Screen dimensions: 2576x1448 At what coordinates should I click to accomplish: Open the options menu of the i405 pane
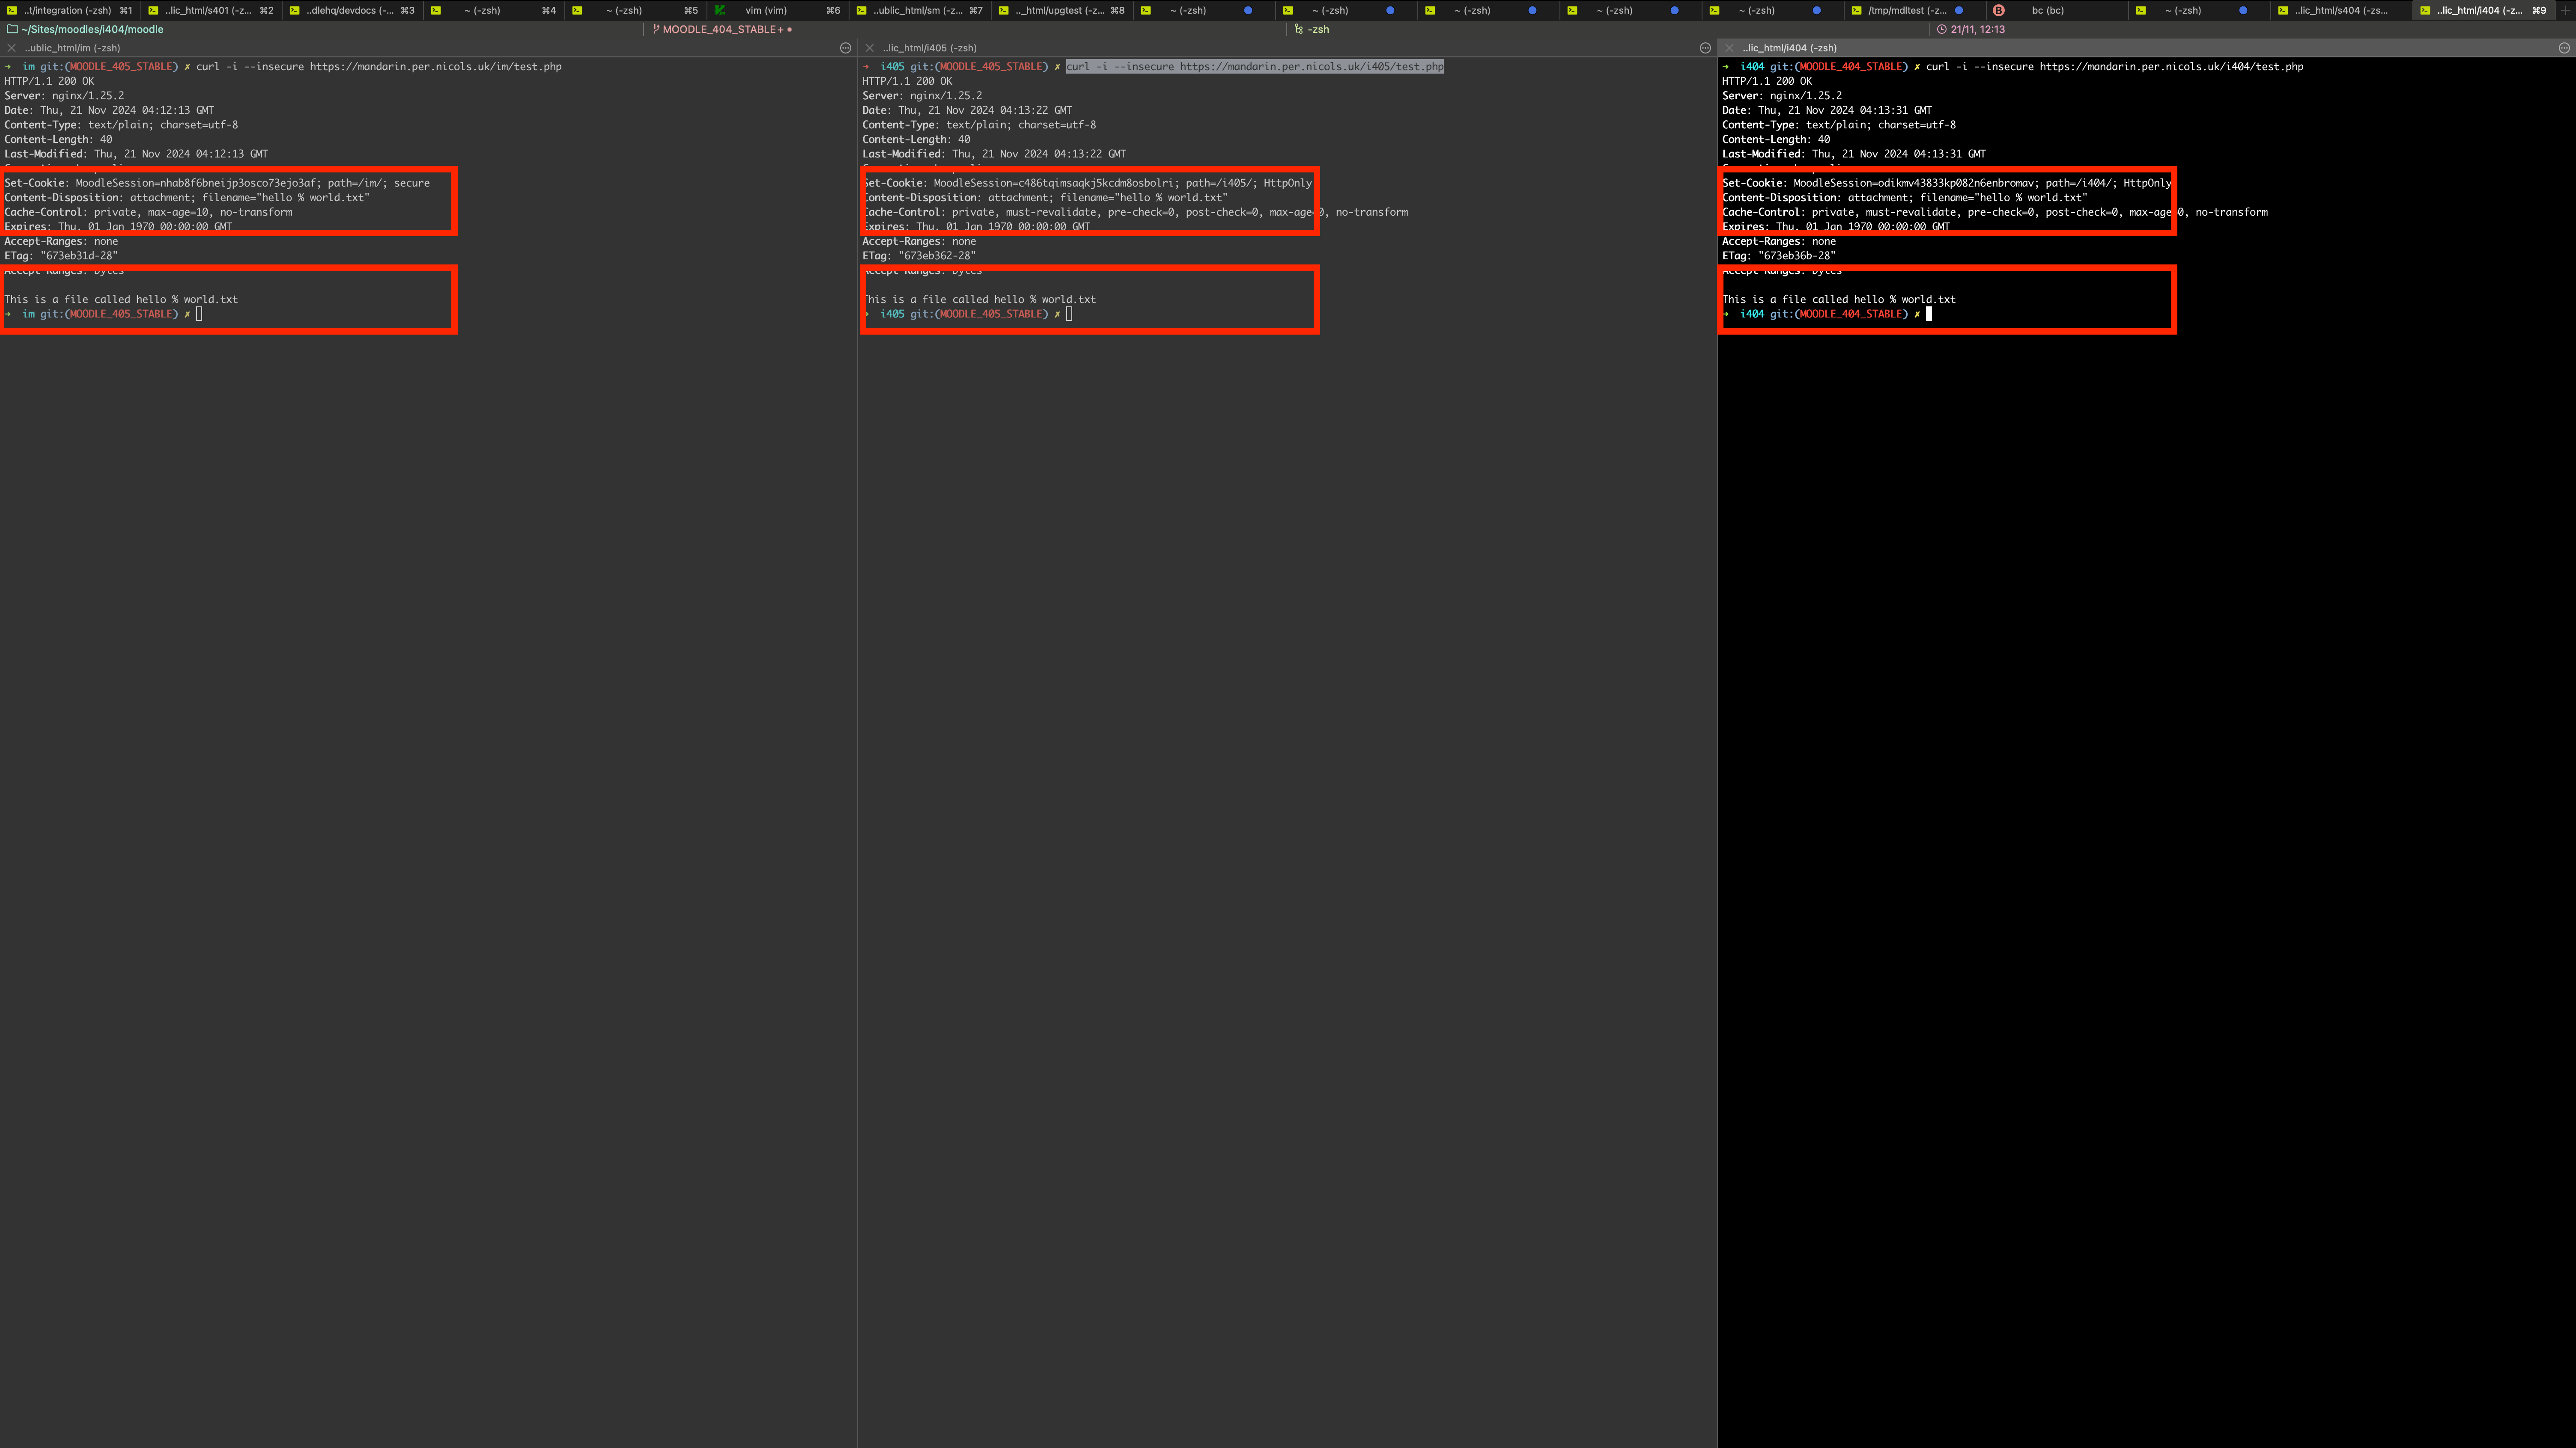[1705, 48]
